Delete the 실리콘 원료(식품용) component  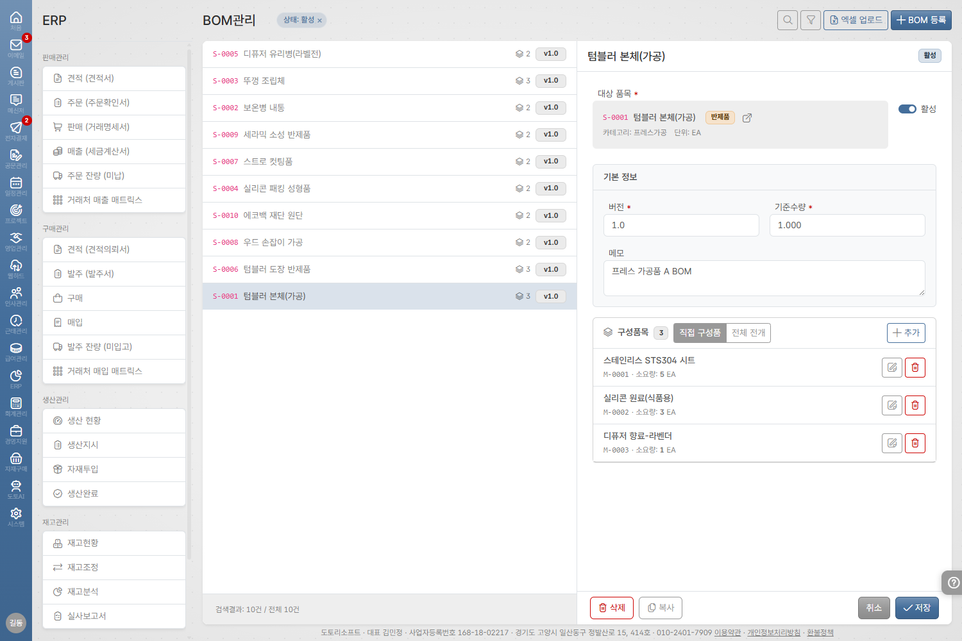click(915, 405)
